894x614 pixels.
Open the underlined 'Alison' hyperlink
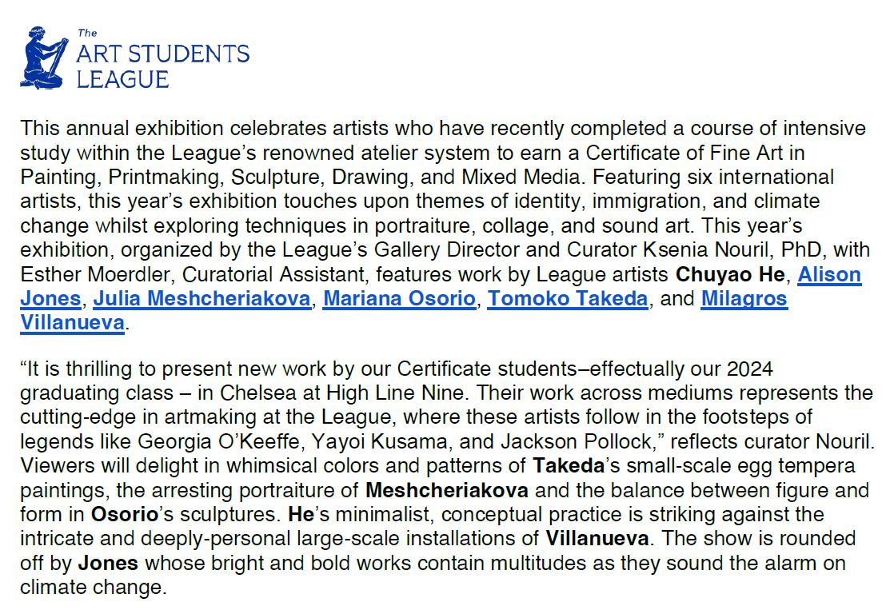pyautogui.click(x=829, y=274)
